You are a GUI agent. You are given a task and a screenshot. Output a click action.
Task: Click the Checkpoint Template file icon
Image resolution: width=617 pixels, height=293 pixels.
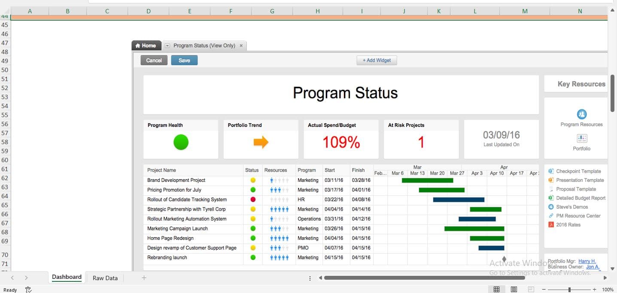coord(551,171)
